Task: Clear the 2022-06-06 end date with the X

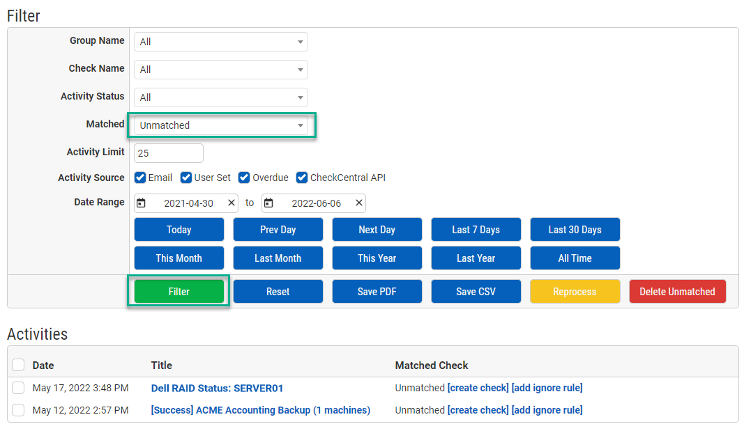Action: 358,203
